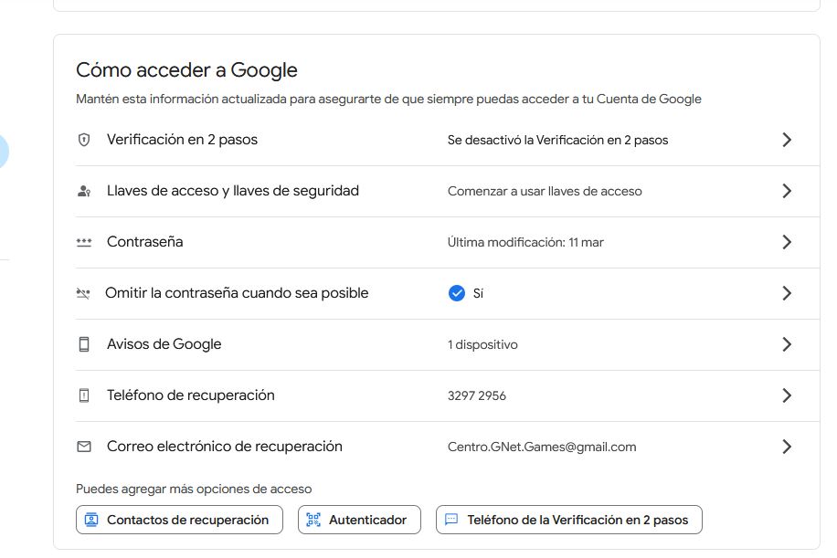
Task: Click the crossed-out password icon beside Omitir la contraseña
Action: [84, 293]
